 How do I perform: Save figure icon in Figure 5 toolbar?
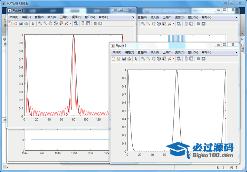(124, 58)
